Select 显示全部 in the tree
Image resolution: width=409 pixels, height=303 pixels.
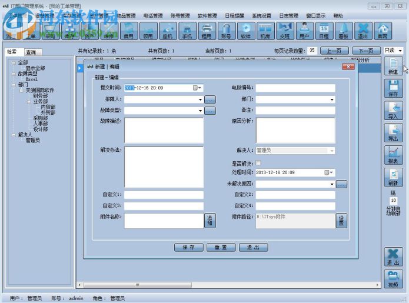[x=35, y=68]
